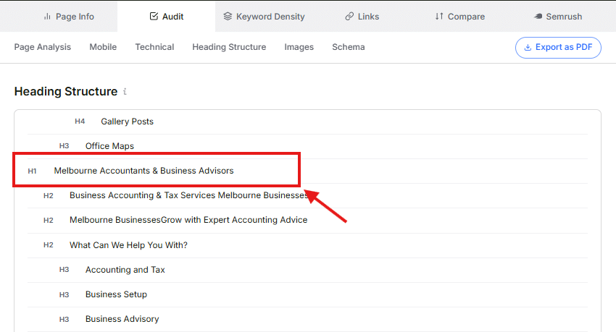Select H2 Business Accounting & Tax Services row

click(307, 195)
